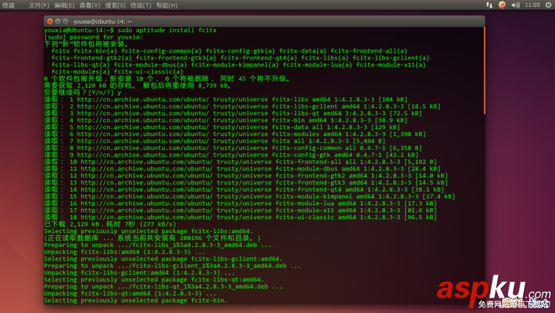Click the terminal title youxia@Ubuntu-14: ~
The image size is (555, 313).
(x=102, y=22)
